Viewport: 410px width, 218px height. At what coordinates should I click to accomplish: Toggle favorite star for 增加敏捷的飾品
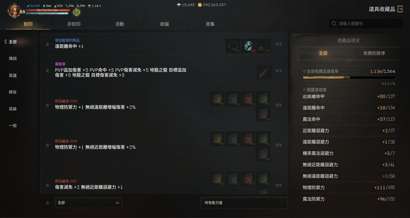47,44
